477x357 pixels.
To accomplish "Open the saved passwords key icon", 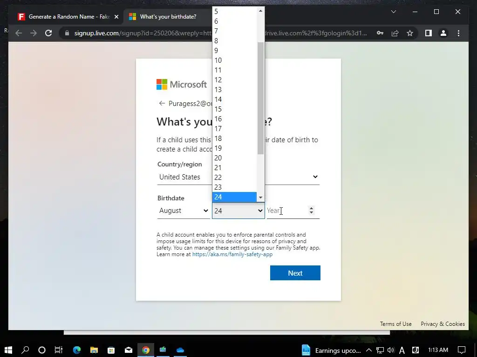I will pos(380,33).
